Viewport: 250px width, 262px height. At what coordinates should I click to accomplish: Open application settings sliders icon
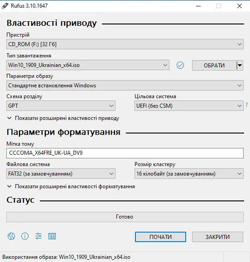[x=38, y=236]
